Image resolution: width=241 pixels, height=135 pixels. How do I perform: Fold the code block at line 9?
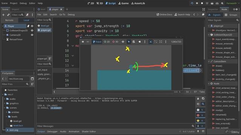point(73,46)
